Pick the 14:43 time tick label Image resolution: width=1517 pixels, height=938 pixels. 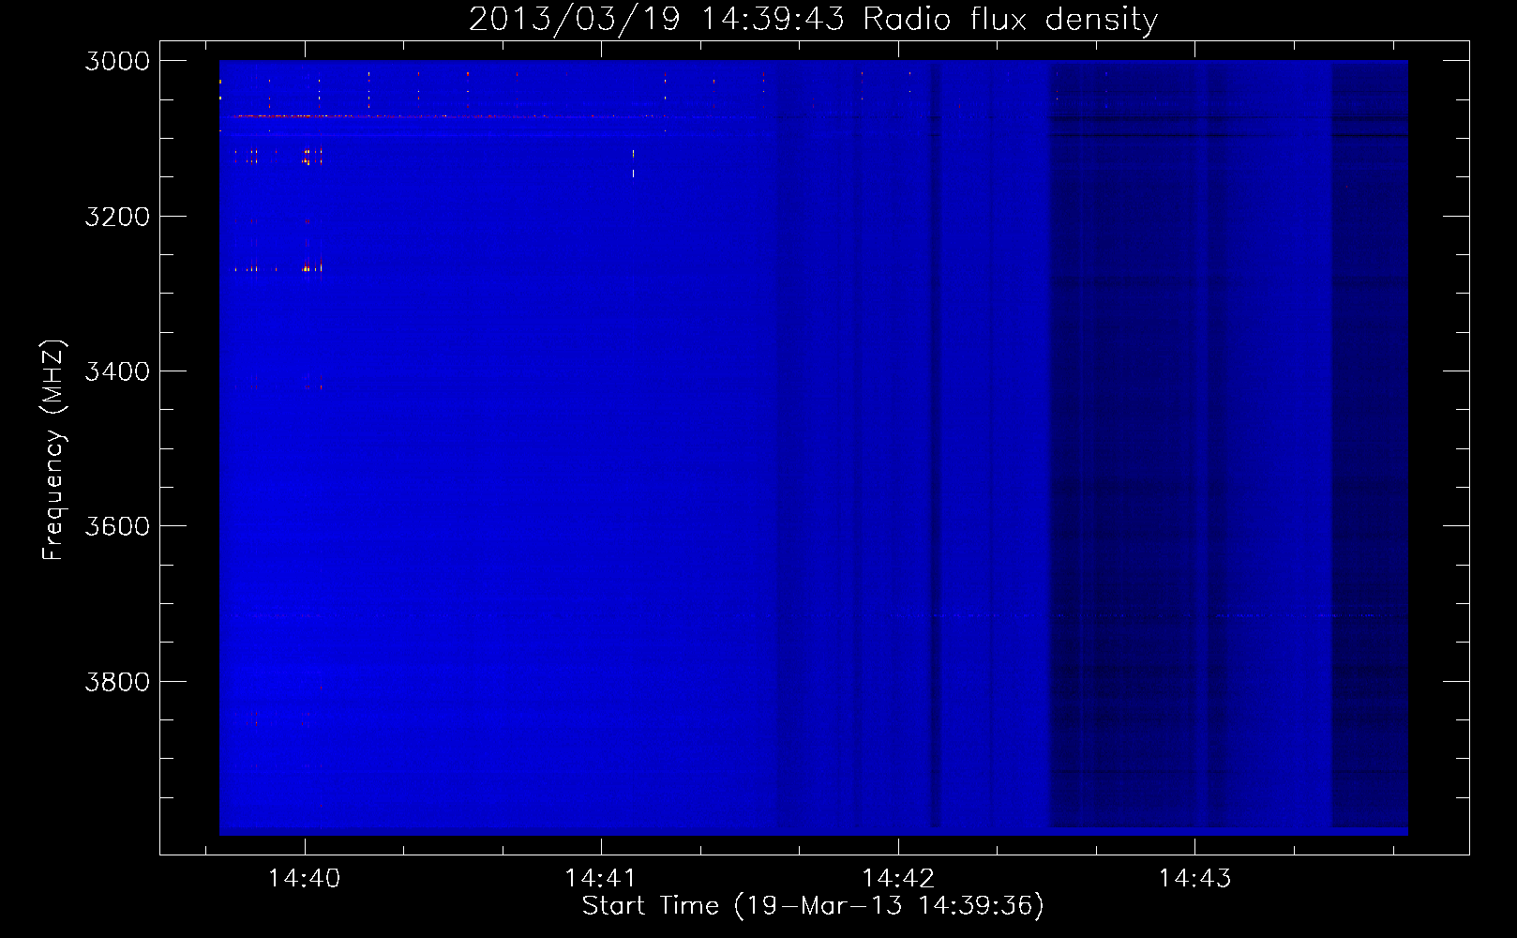[1194, 879]
